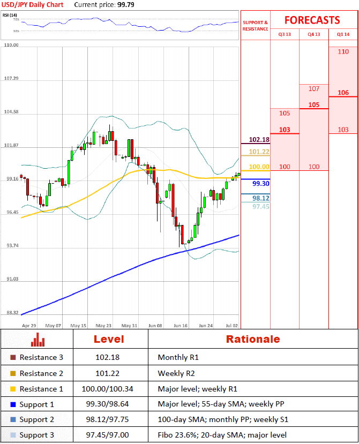Click the Support 1 blue color swatch
This screenshot has width=359, height=444.
(x=13, y=405)
